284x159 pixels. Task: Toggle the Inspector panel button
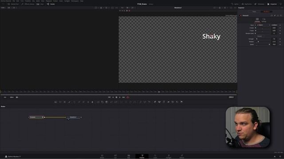click(272, 4)
